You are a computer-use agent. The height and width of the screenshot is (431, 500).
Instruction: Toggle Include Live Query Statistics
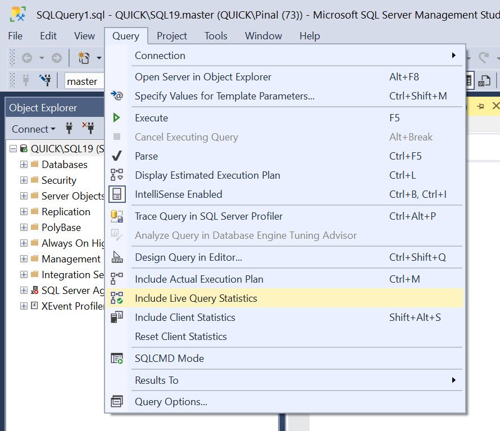pos(285,298)
